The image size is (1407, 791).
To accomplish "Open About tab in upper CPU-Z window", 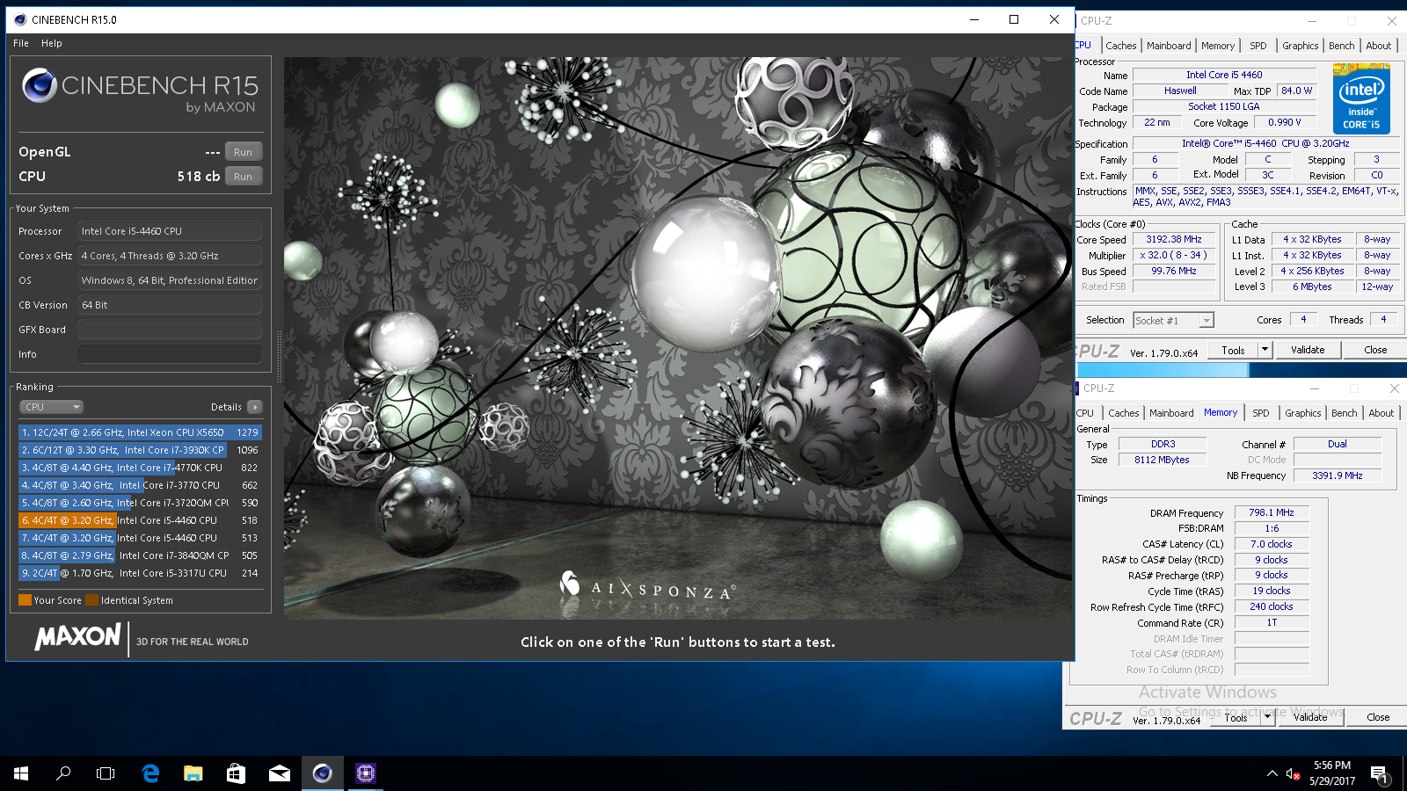I will pos(1379,46).
